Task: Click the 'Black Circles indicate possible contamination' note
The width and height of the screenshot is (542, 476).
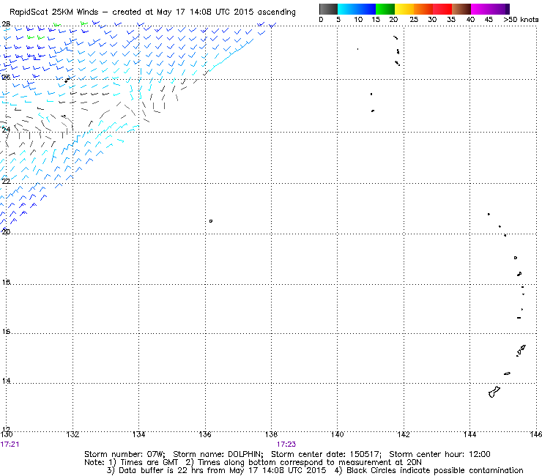Action: [435, 470]
